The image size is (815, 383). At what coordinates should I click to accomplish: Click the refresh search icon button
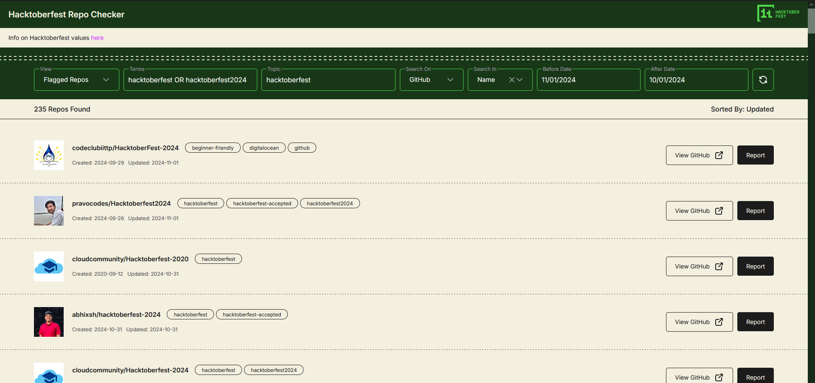click(763, 80)
